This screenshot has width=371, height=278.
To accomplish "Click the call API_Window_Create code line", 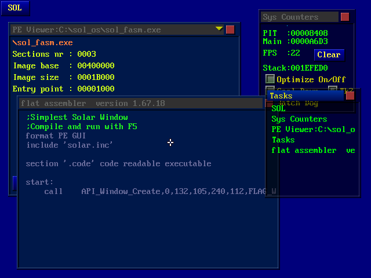I will point(160,191).
